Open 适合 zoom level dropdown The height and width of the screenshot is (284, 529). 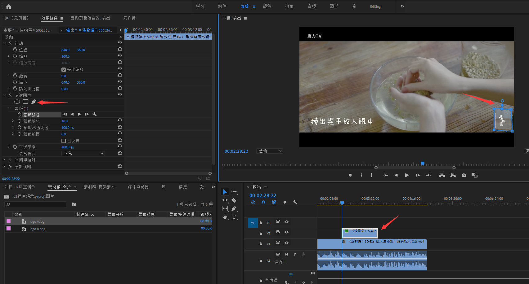(270, 151)
